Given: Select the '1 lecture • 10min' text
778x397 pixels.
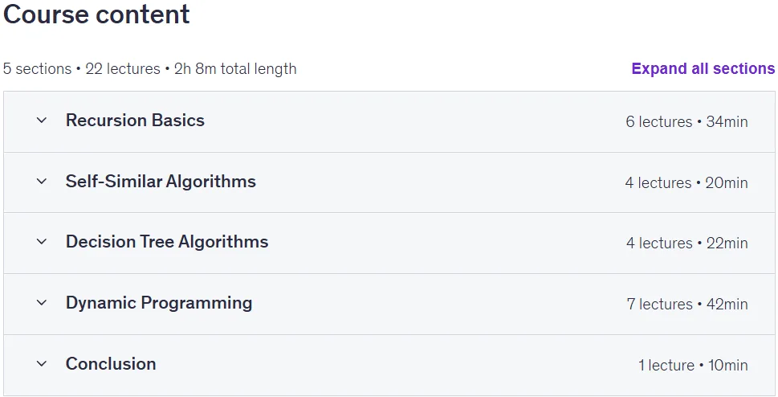Looking at the screenshot, I should coord(693,365).
